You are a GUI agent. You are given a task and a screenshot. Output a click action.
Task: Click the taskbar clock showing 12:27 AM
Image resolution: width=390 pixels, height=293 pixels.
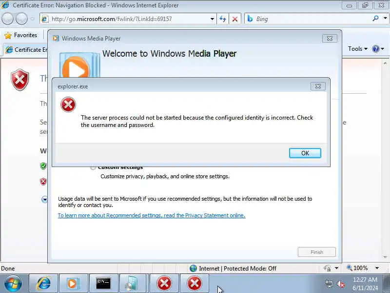tap(365, 284)
